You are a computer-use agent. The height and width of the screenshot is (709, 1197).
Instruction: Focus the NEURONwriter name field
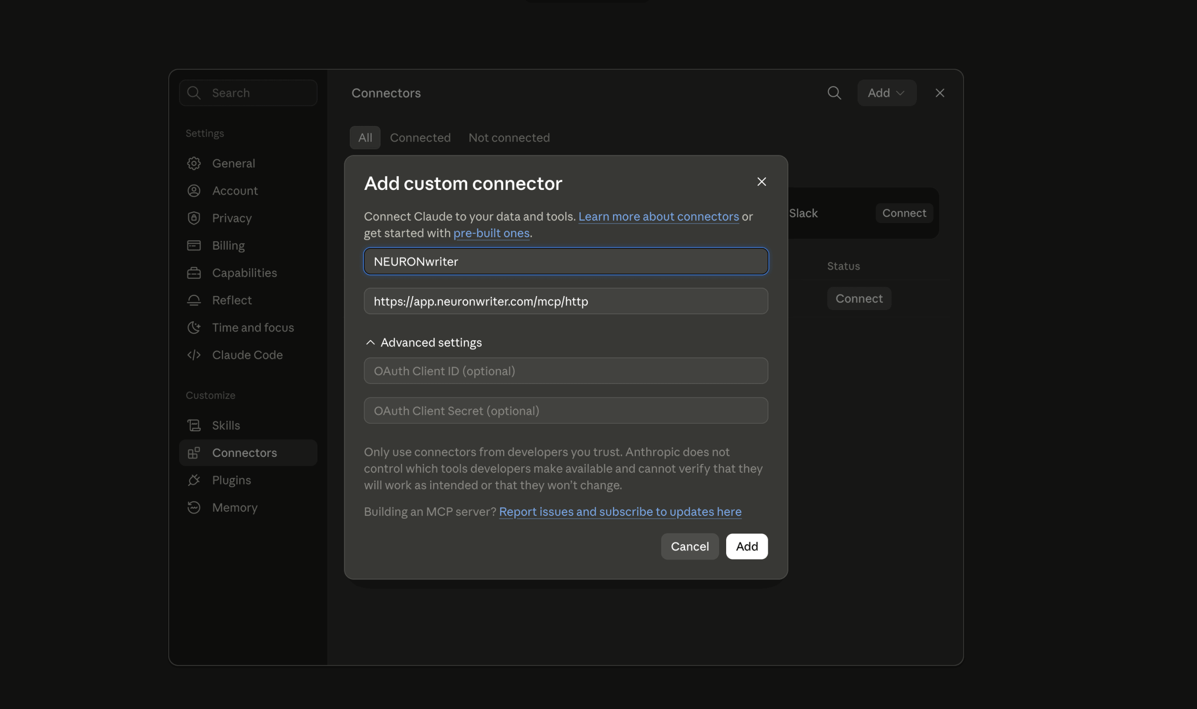[566, 261]
